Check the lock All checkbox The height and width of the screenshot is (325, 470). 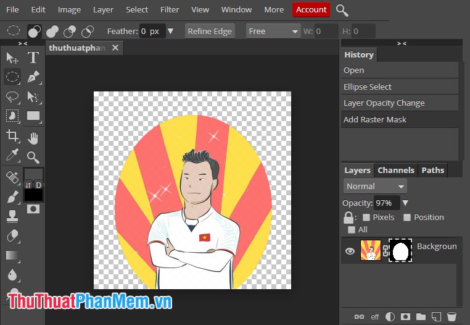click(352, 230)
